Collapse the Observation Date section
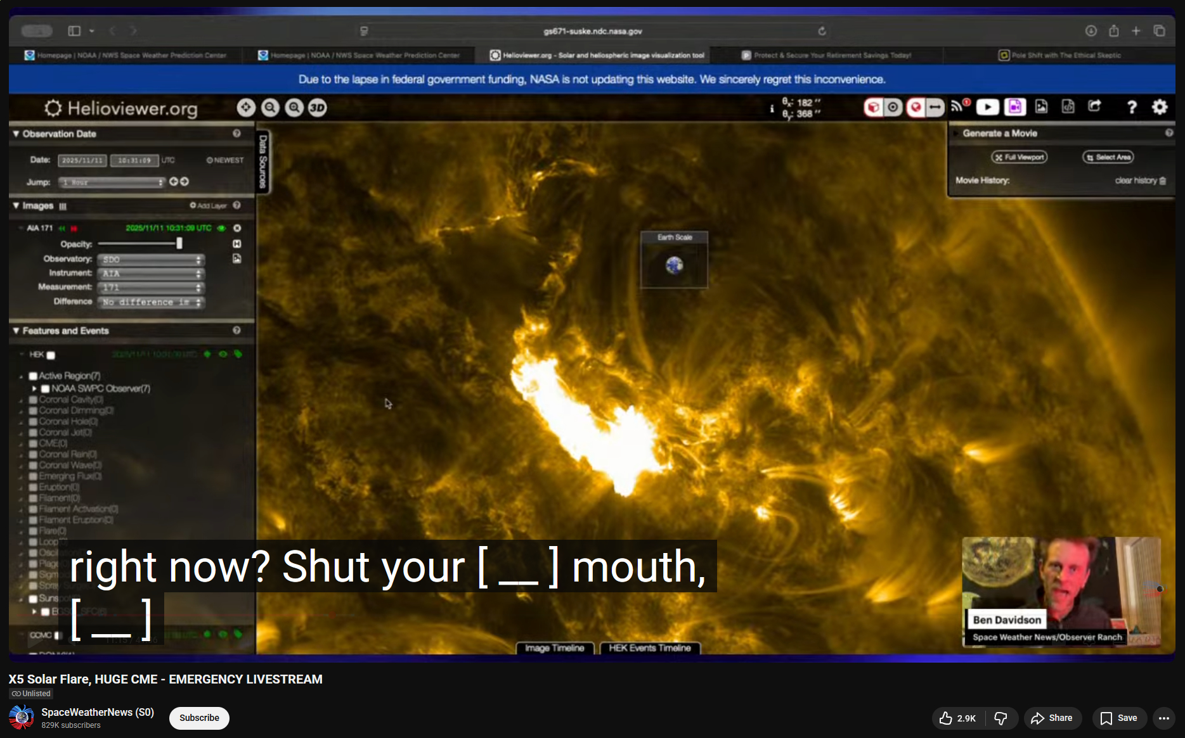The width and height of the screenshot is (1185, 738). (16, 134)
